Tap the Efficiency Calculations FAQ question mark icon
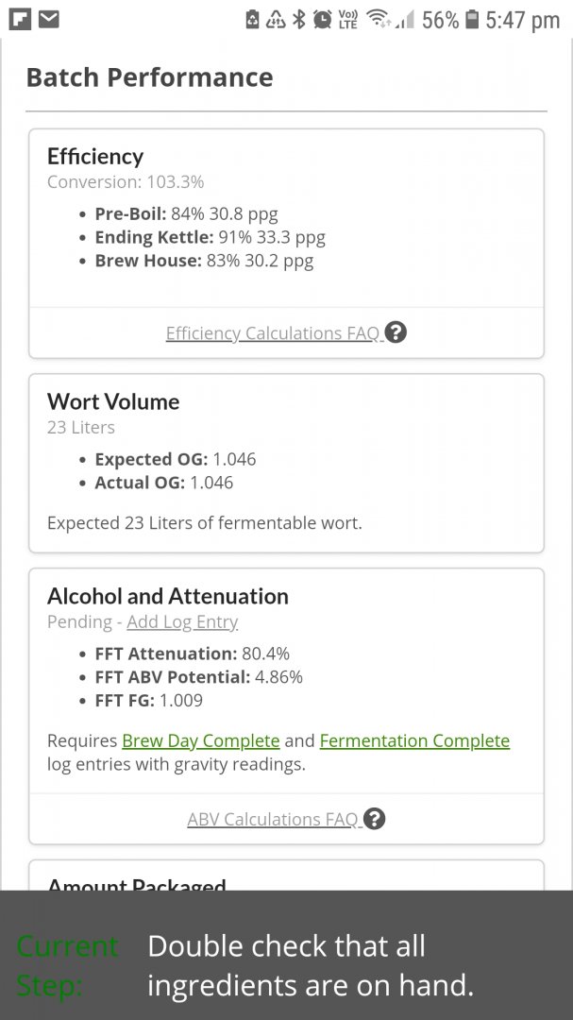Viewport: 573px width, 1020px height. (396, 332)
